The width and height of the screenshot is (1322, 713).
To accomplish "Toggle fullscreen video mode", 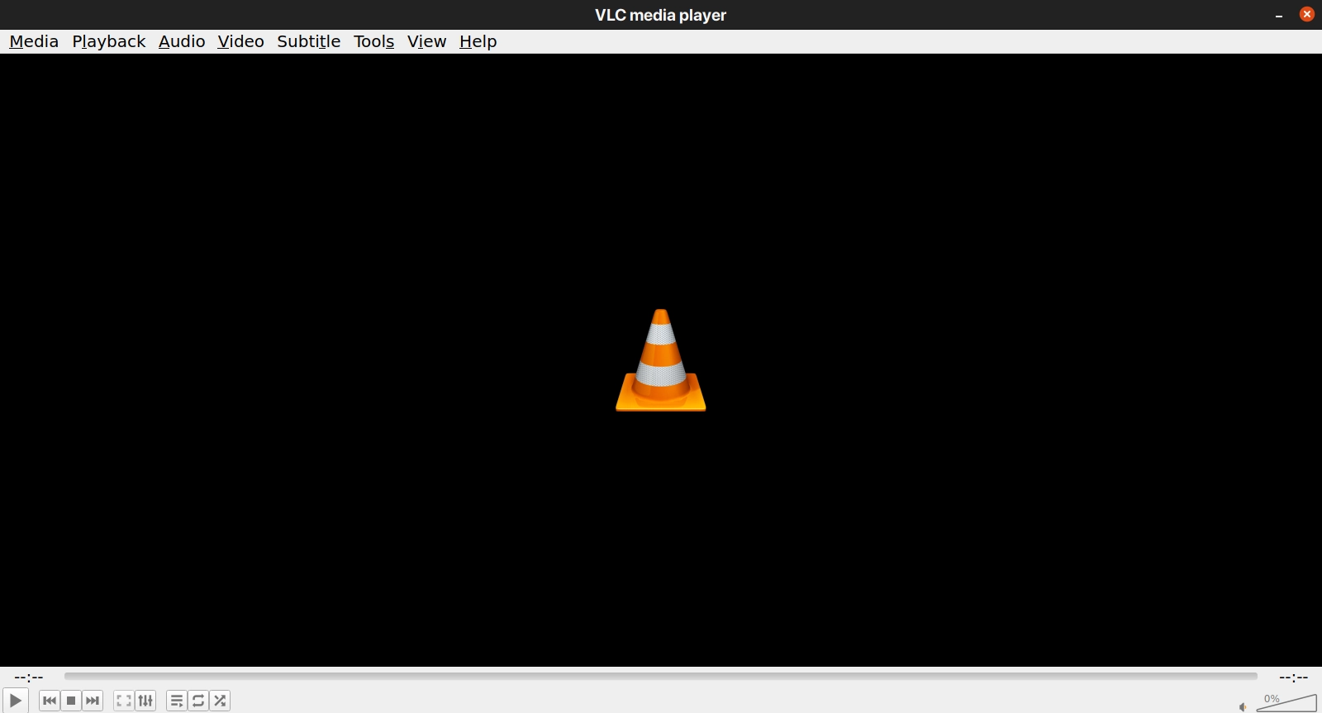I will 124,701.
